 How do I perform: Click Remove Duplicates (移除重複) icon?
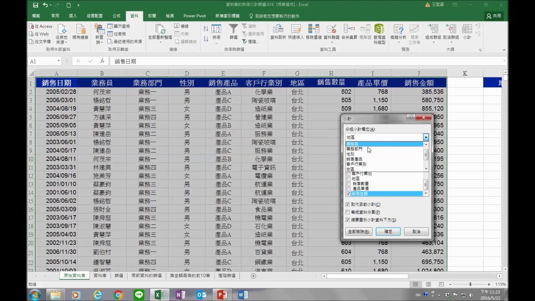coord(313,29)
